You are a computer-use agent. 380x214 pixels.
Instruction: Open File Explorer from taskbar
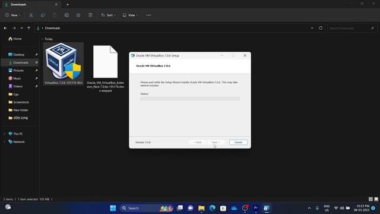(201, 208)
